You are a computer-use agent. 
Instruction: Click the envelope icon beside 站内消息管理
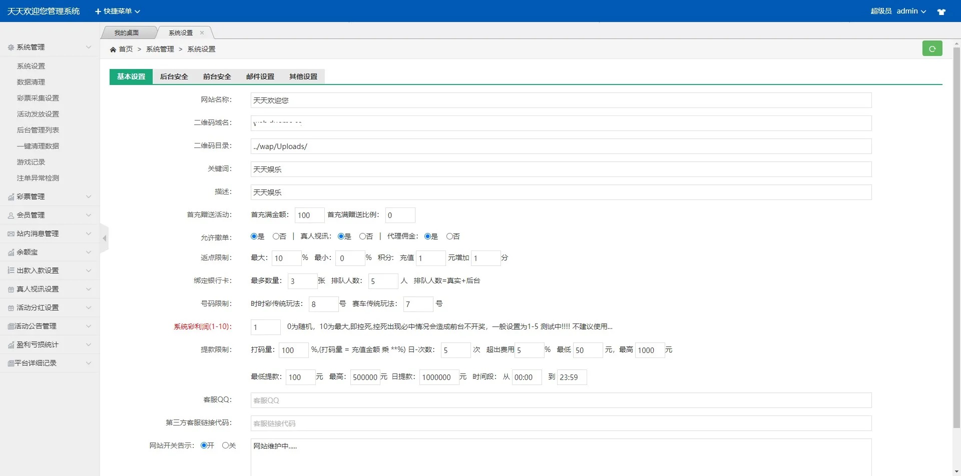click(11, 234)
